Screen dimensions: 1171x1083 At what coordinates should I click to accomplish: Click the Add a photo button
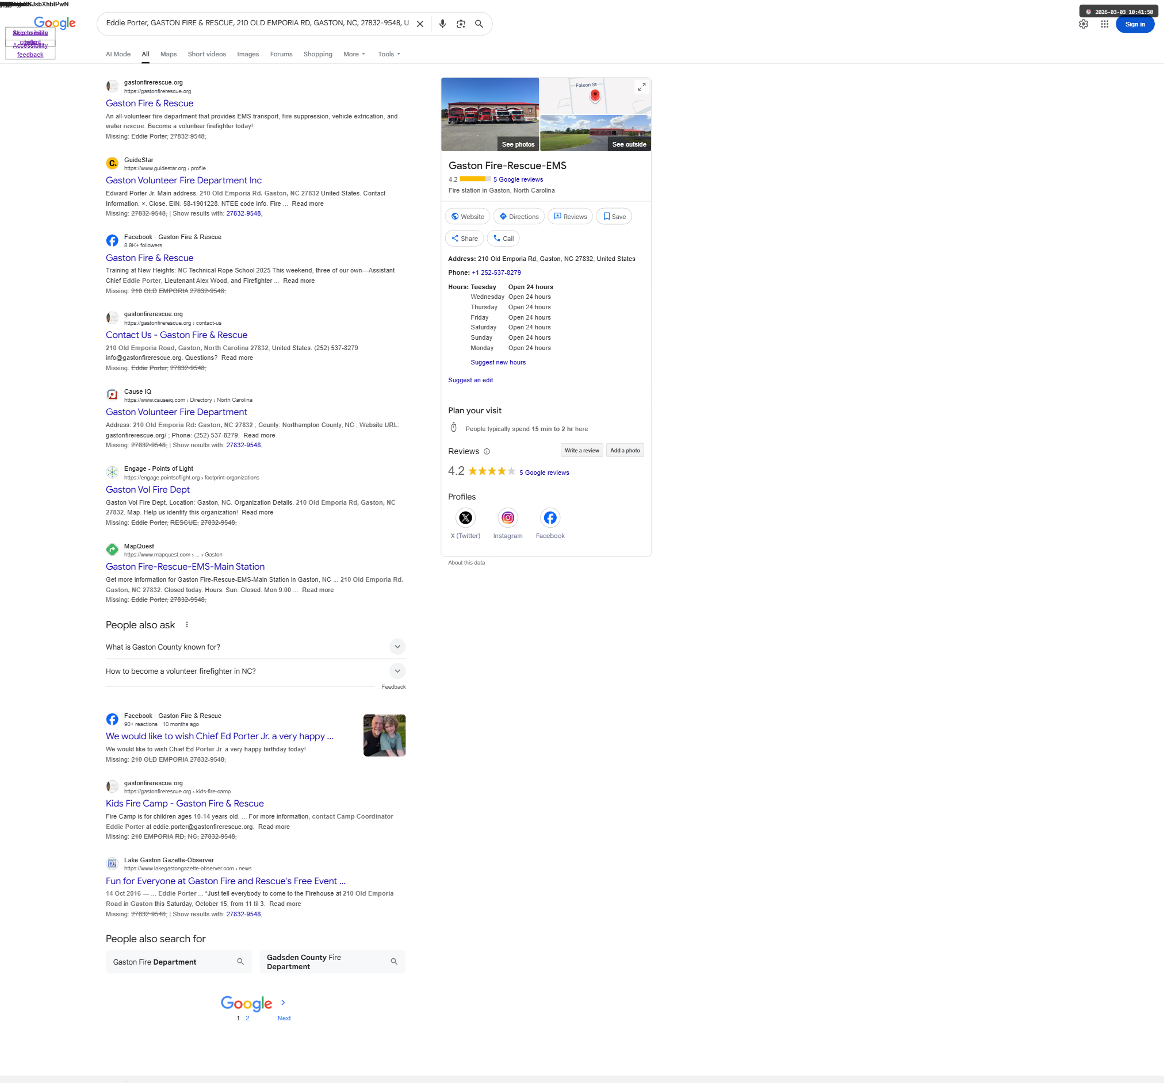click(625, 451)
